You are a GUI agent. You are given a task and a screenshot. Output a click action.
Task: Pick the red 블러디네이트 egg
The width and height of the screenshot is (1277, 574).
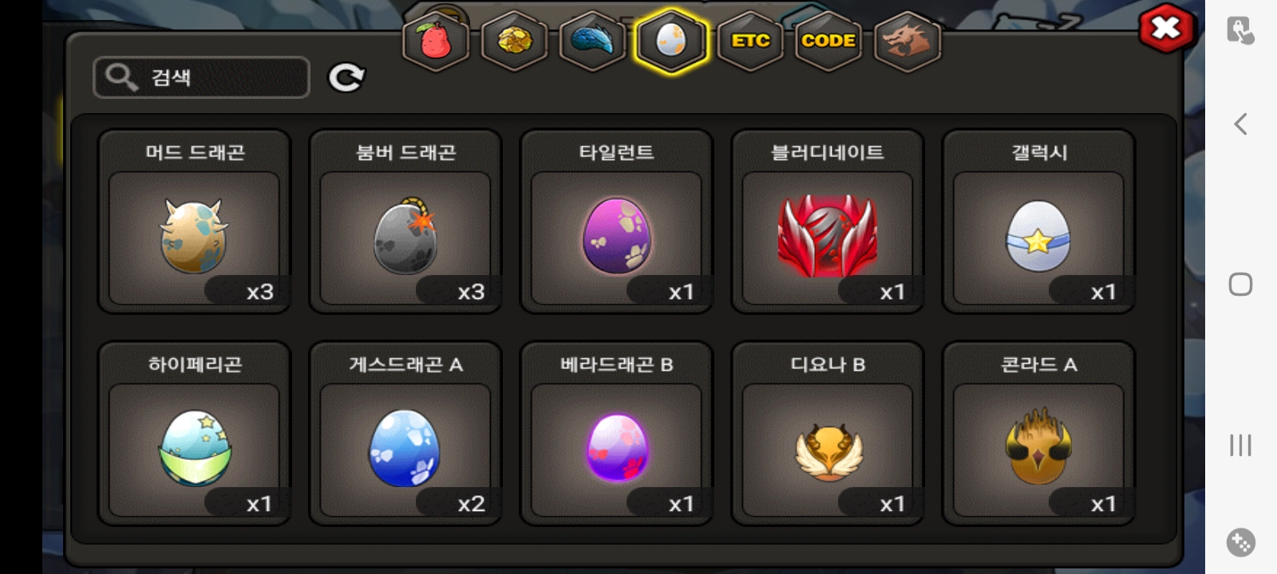[x=828, y=222]
